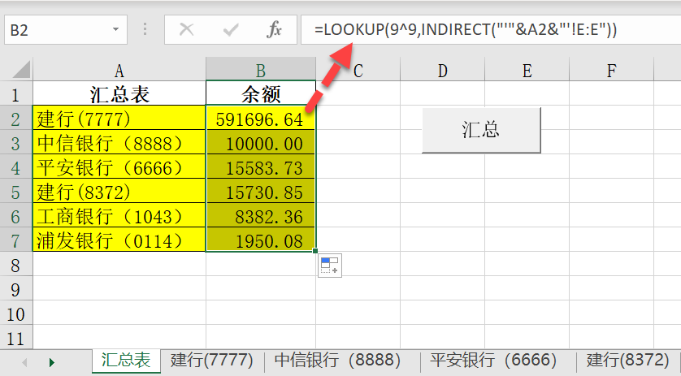
Task: Select row 7 header
Action: (x=16, y=240)
